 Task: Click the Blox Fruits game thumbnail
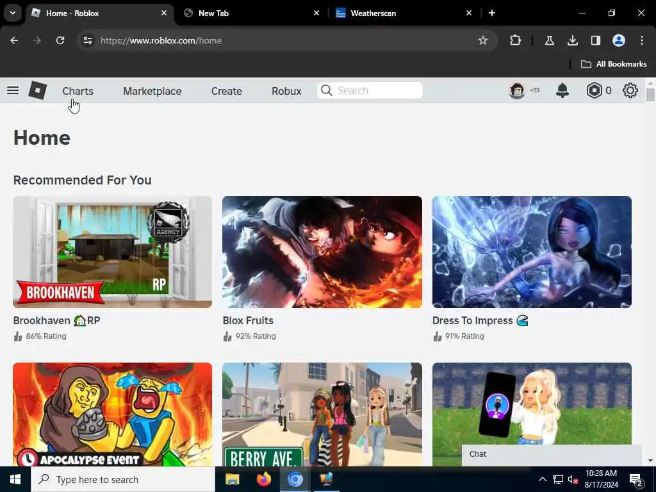[322, 252]
